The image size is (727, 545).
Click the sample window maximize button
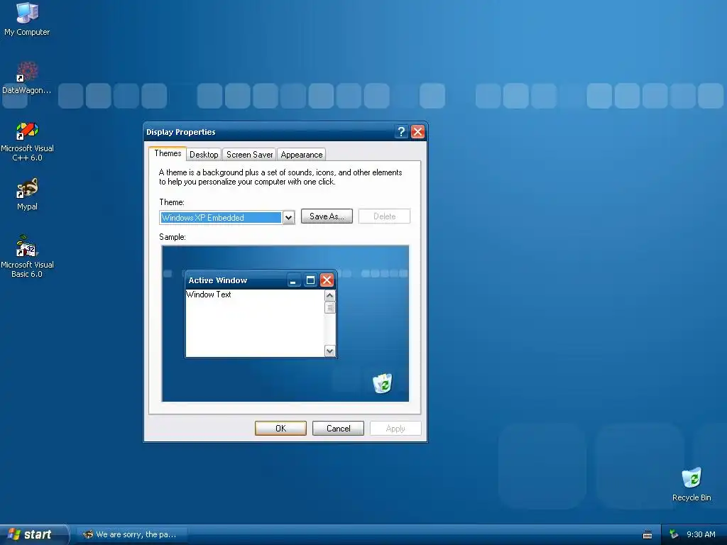(311, 280)
